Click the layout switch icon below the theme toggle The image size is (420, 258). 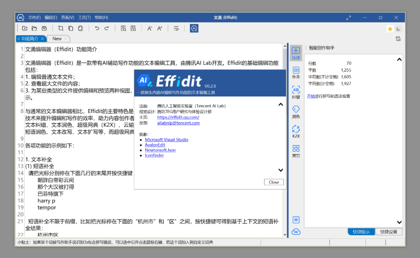point(398,39)
